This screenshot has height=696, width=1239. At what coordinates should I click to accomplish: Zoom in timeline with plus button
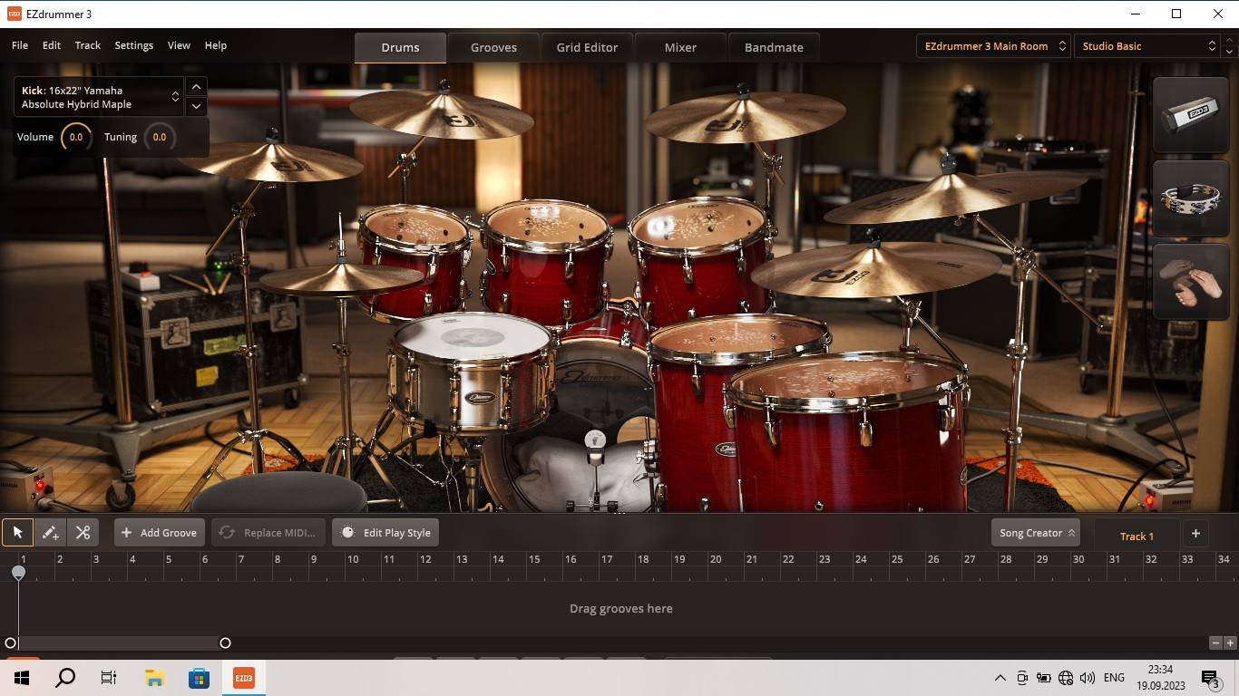1230,643
